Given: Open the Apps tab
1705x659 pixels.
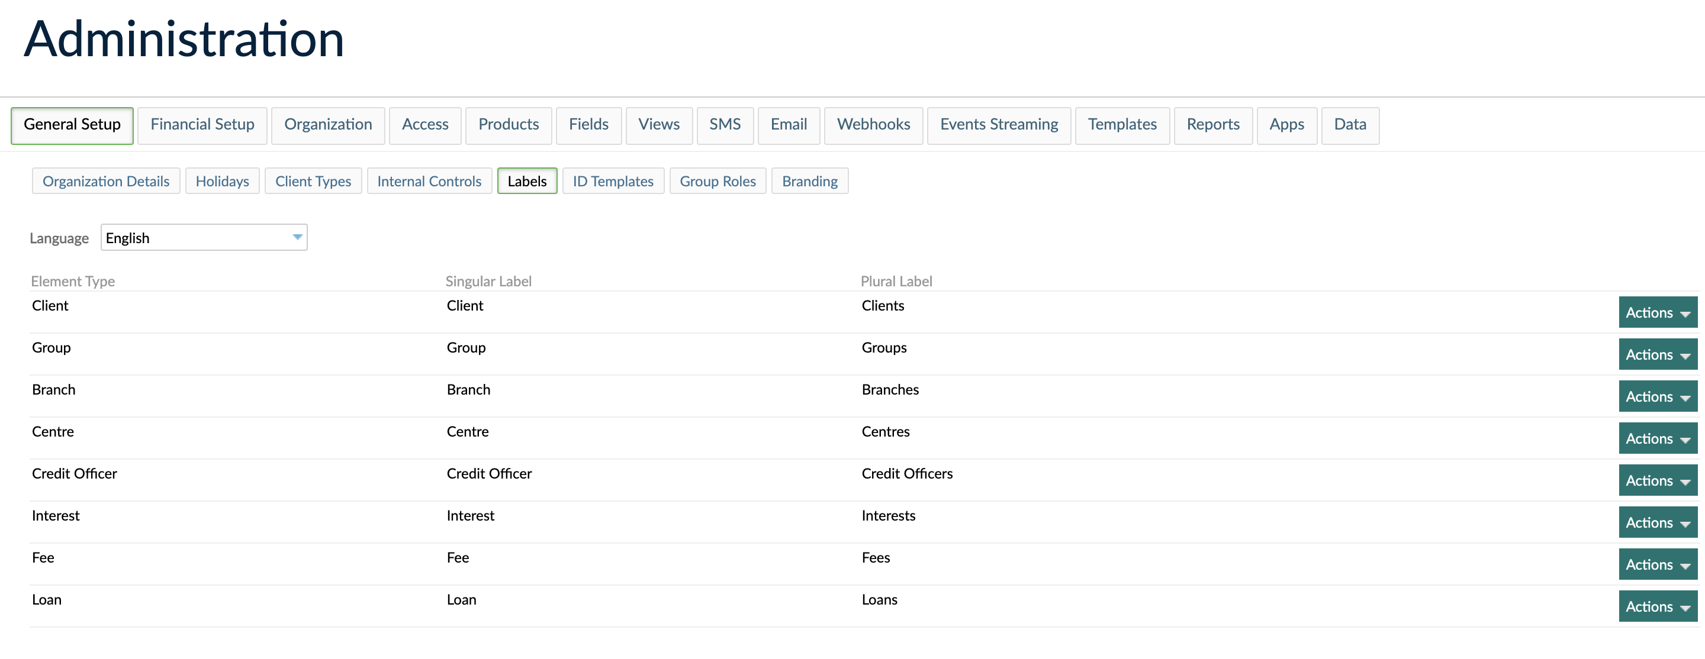Looking at the screenshot, I should coord(1286,124).
